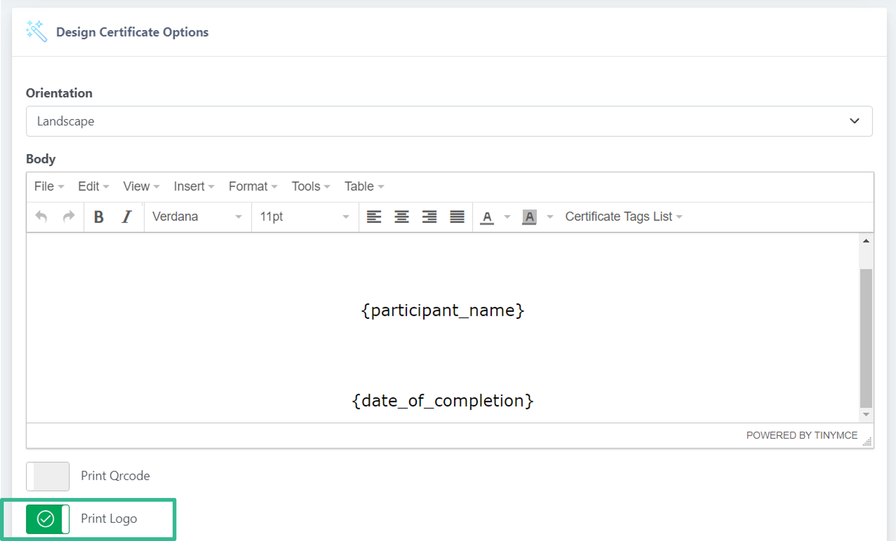Apply the background color

click(x=529, y=217)
